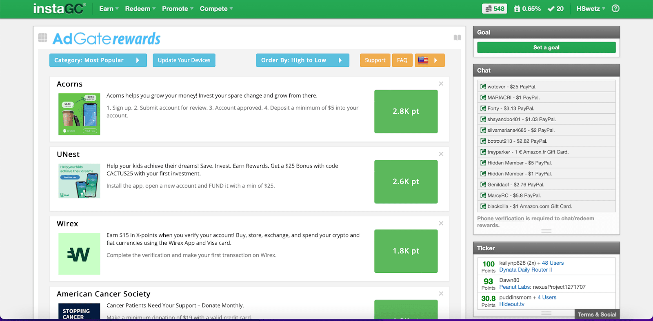
Task: Expand Order By: High to Low dropdown
Action: [302, 60]
